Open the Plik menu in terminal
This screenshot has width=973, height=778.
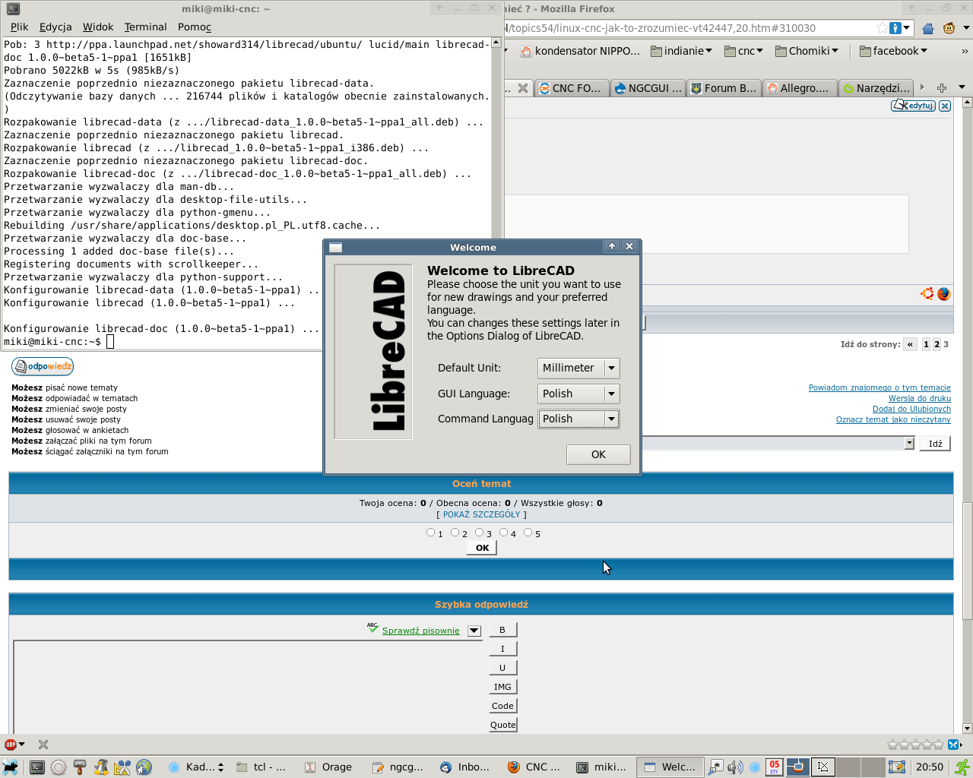coord(20,27)
